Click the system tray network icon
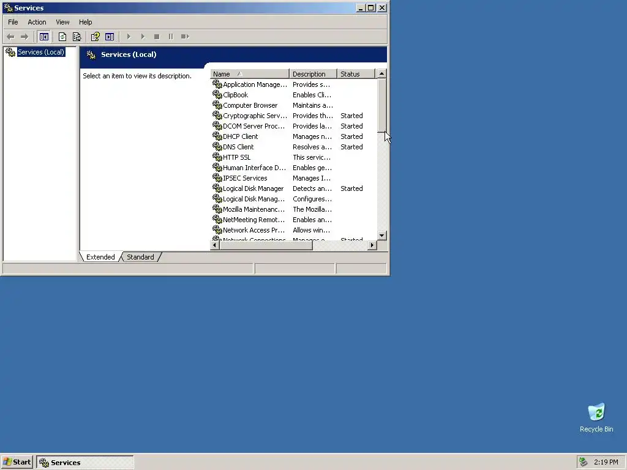Viewport: 627px width, 470px height. pos(584,462)
